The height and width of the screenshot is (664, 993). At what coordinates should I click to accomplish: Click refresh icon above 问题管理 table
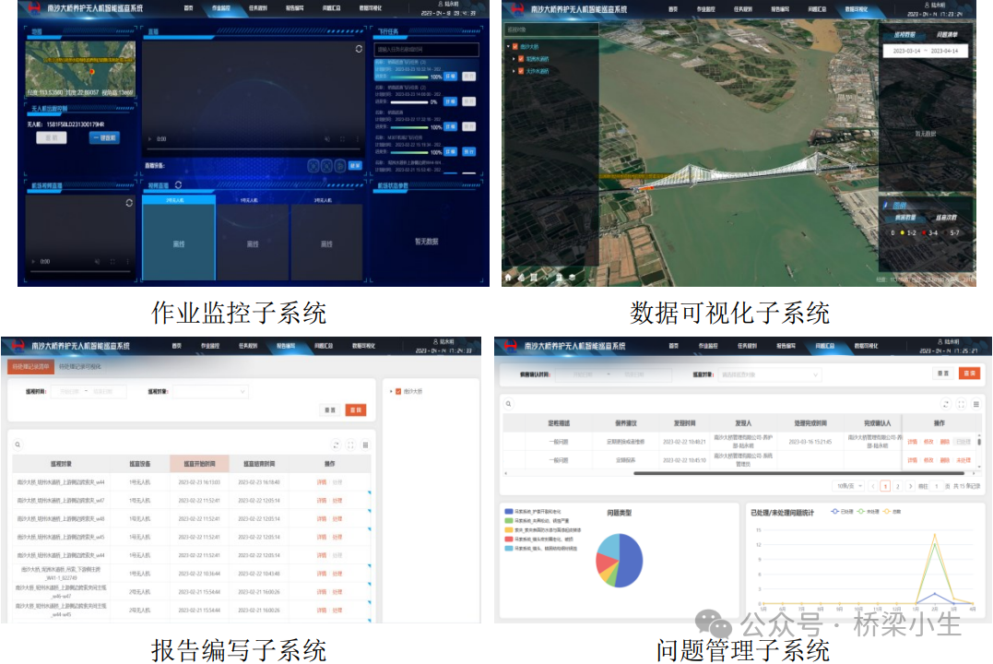point(946,404)
